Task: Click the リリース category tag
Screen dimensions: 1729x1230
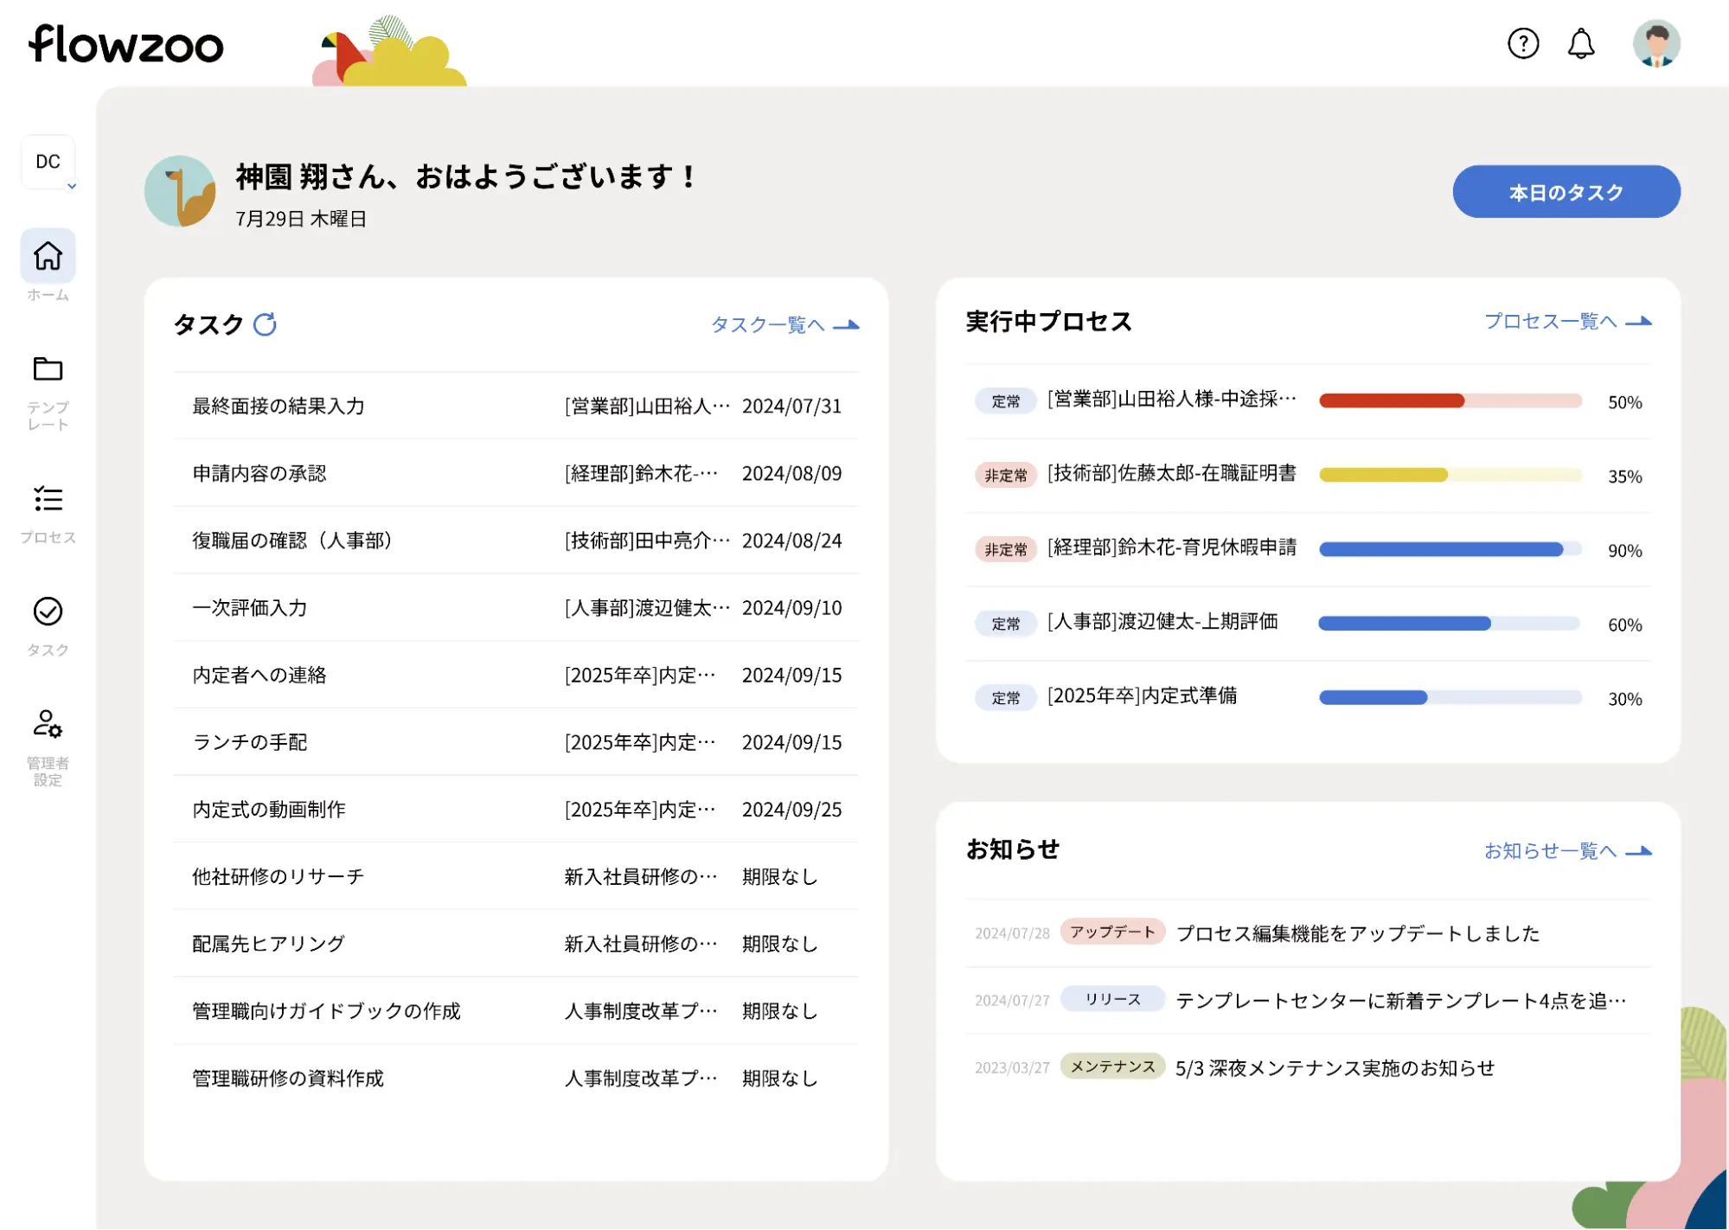Action: tap(1112, 999)
